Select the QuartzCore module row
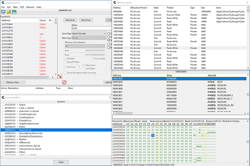The height and width of the screenshot is (166, 250). coord(56,130)
